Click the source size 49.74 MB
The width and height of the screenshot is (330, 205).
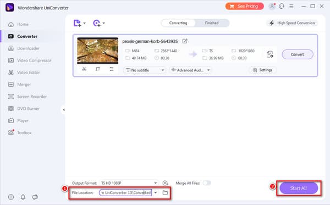(x=139, y=58)
